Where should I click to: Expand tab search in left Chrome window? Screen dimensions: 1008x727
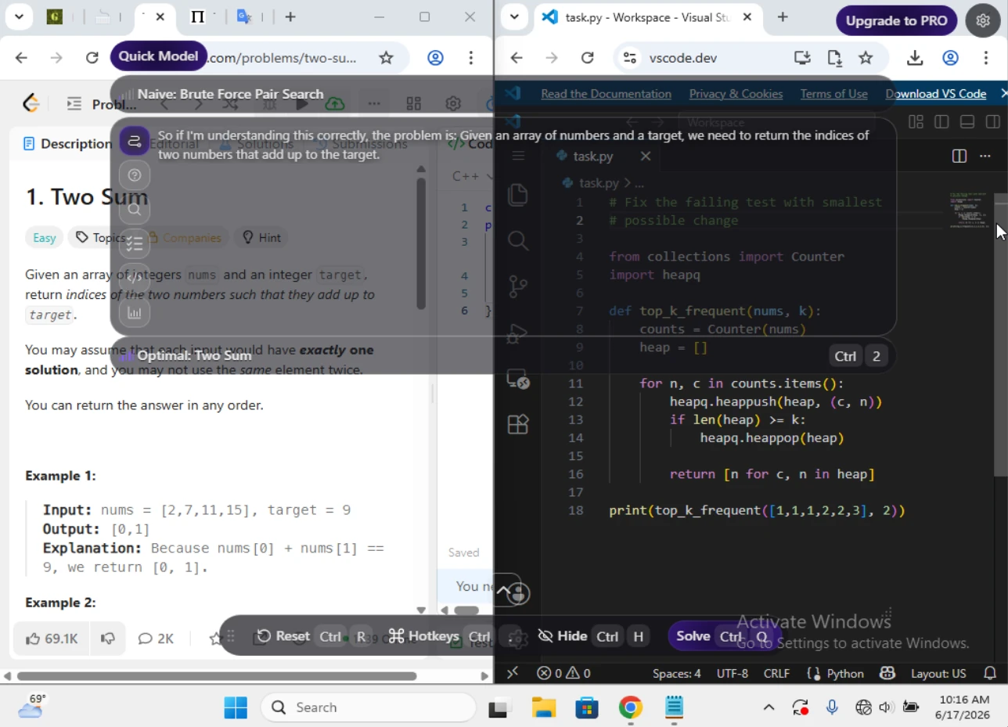click(x=18, y=16)
